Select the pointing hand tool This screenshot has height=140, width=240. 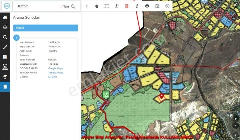click(x=96, y=6)
